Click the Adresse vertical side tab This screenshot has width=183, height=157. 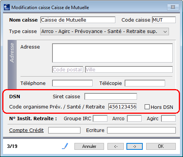coord(12,64)
